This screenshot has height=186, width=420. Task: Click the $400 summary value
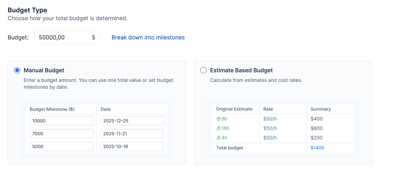pos(316,119)
